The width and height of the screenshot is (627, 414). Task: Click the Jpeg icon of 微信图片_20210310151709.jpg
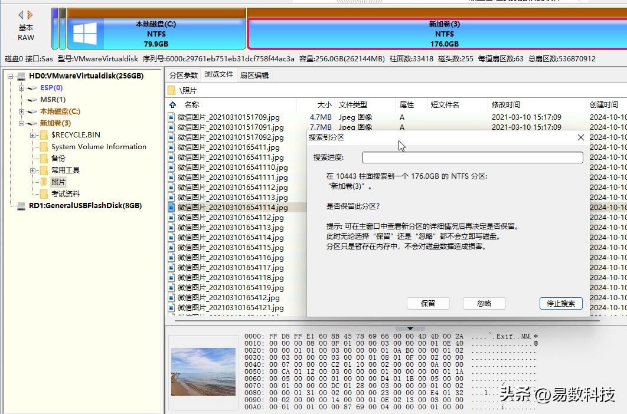(x=170, y=117)
